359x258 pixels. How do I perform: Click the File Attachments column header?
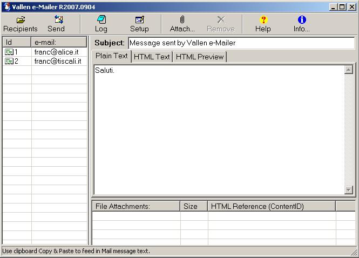136,206
